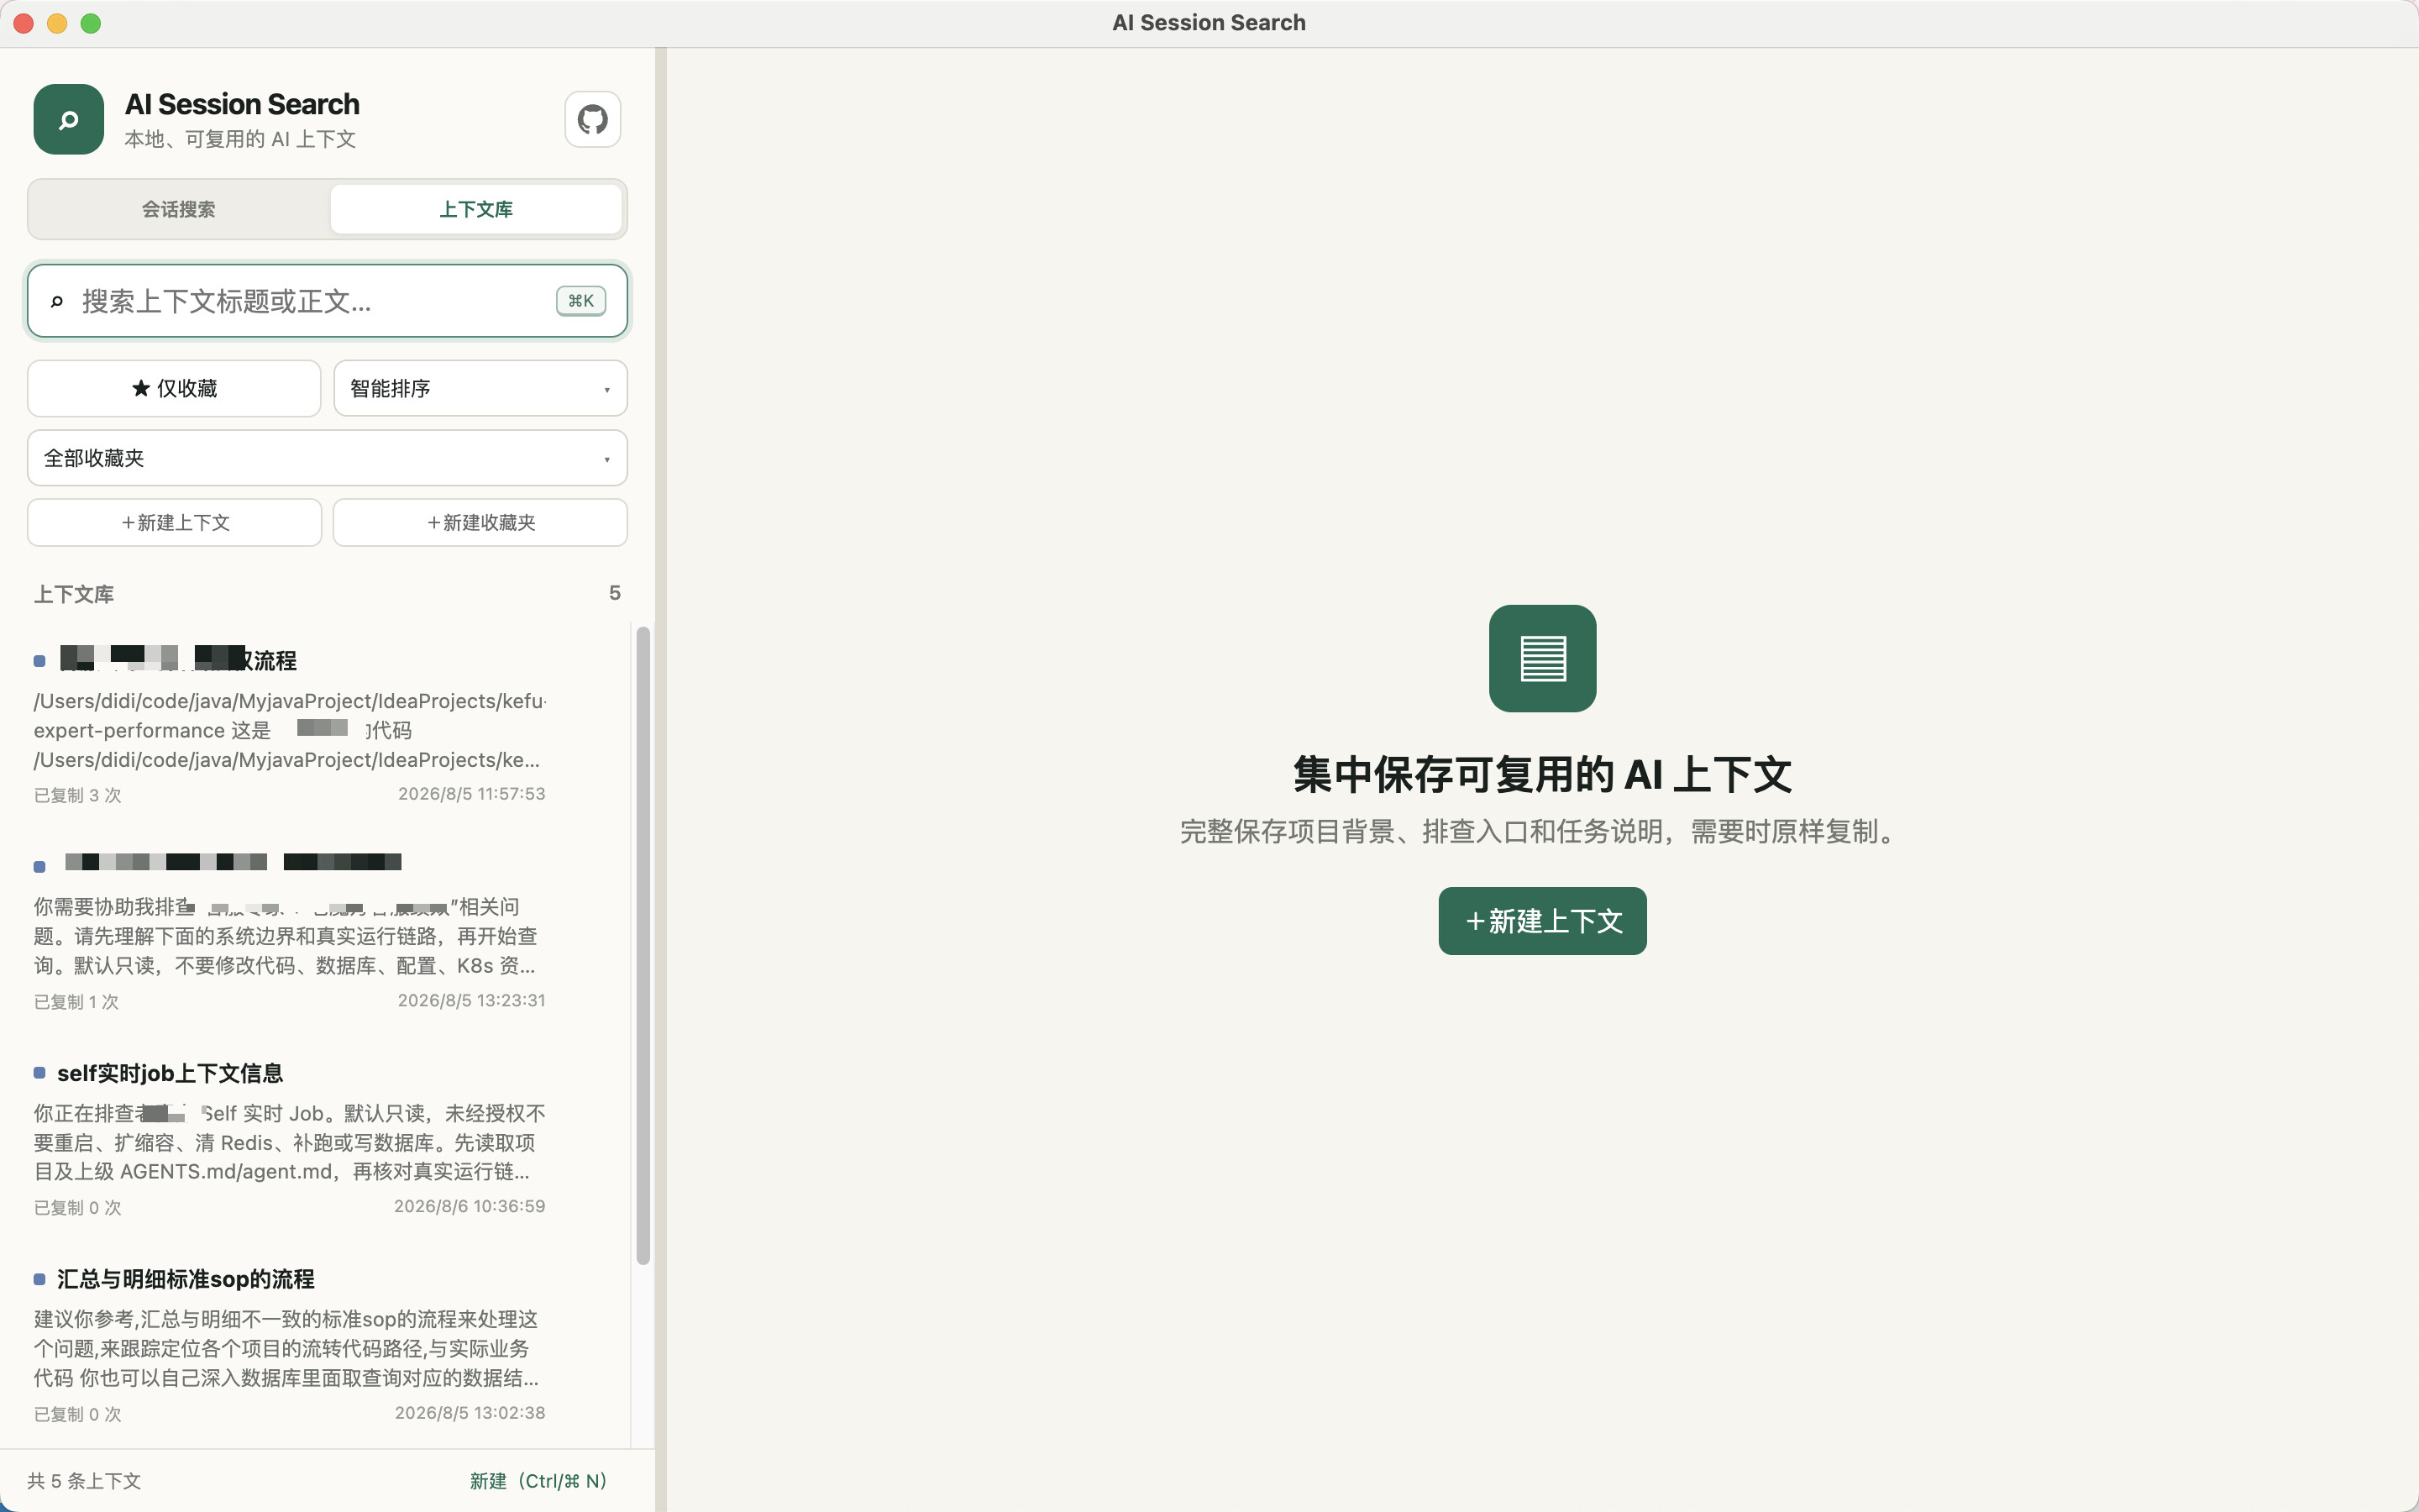This screenshot has width=2419, height=1512.
Task: Create a folder with +新建收藏夹
Action: coord(480,522)
